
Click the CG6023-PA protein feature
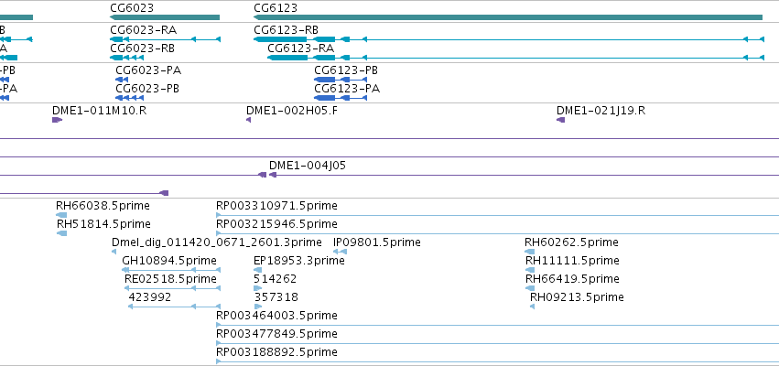(x=122, y=80)
